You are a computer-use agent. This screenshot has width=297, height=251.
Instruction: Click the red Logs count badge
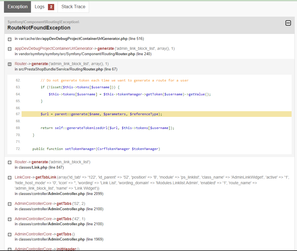click(51, 7)
